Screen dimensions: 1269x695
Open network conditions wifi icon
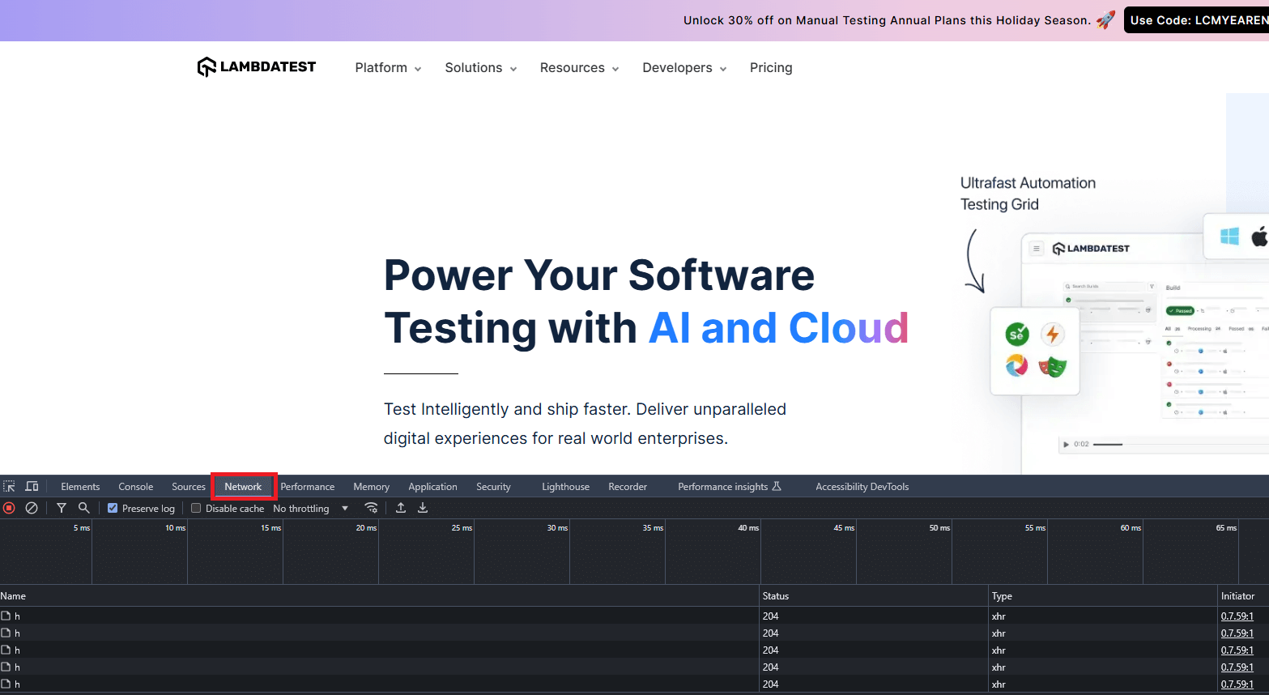372,508
